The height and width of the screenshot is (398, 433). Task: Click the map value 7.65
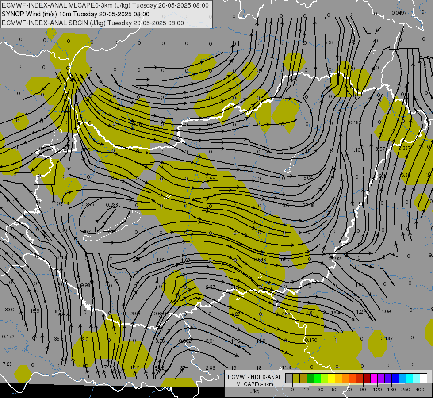click(286, 314)
